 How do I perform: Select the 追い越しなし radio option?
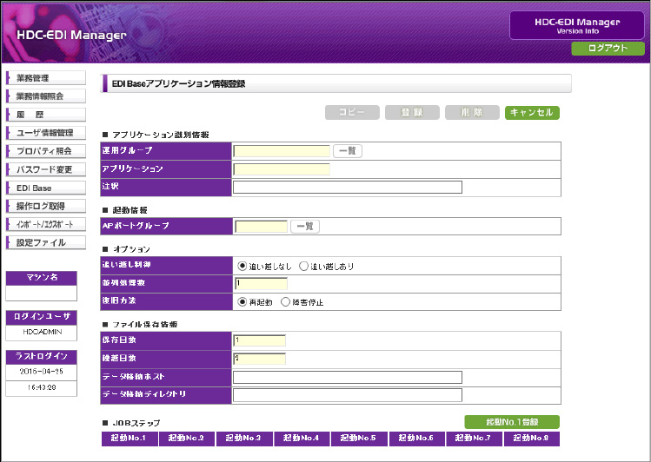[242, 267]
